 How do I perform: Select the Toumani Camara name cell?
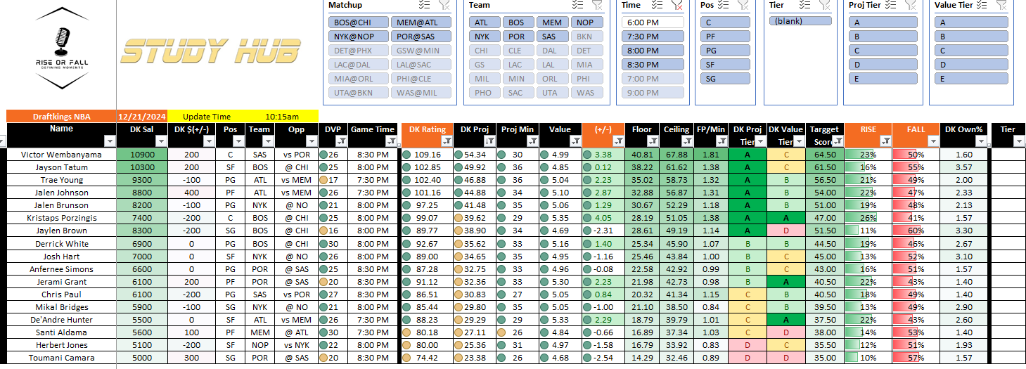(61, 358)
